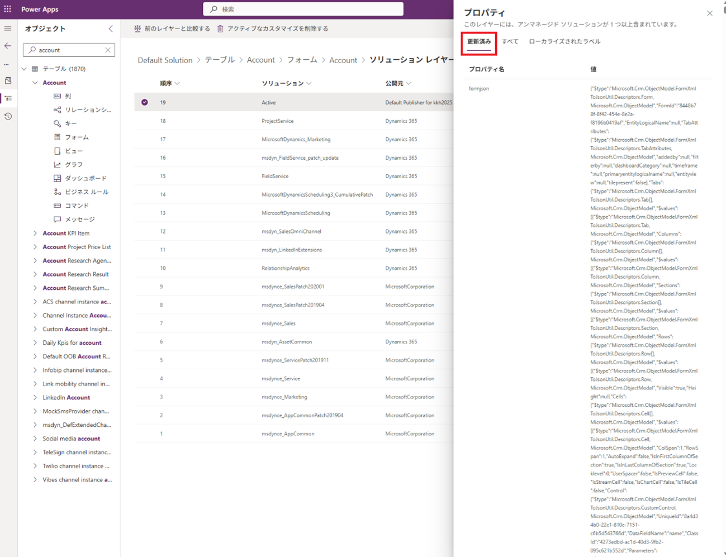Viewport: 726px width, 557px height.
Task: Open the 順序 column sort dropdown
Action: (177, 83)
